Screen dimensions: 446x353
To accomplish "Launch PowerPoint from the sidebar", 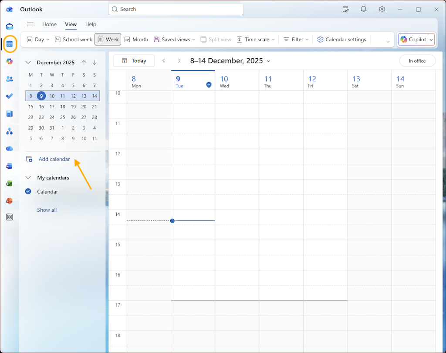I will click(x=9, y=200).
